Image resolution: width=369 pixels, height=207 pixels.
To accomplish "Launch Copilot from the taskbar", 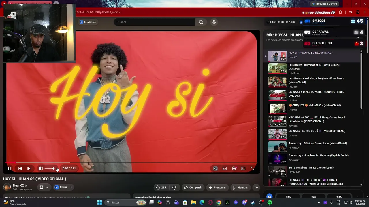I will pos(160,202).
